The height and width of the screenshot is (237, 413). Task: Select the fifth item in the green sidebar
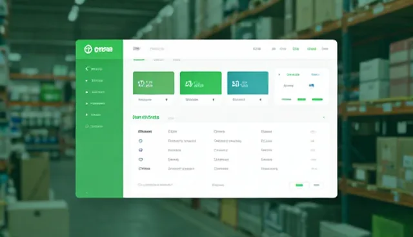(93, 115)
